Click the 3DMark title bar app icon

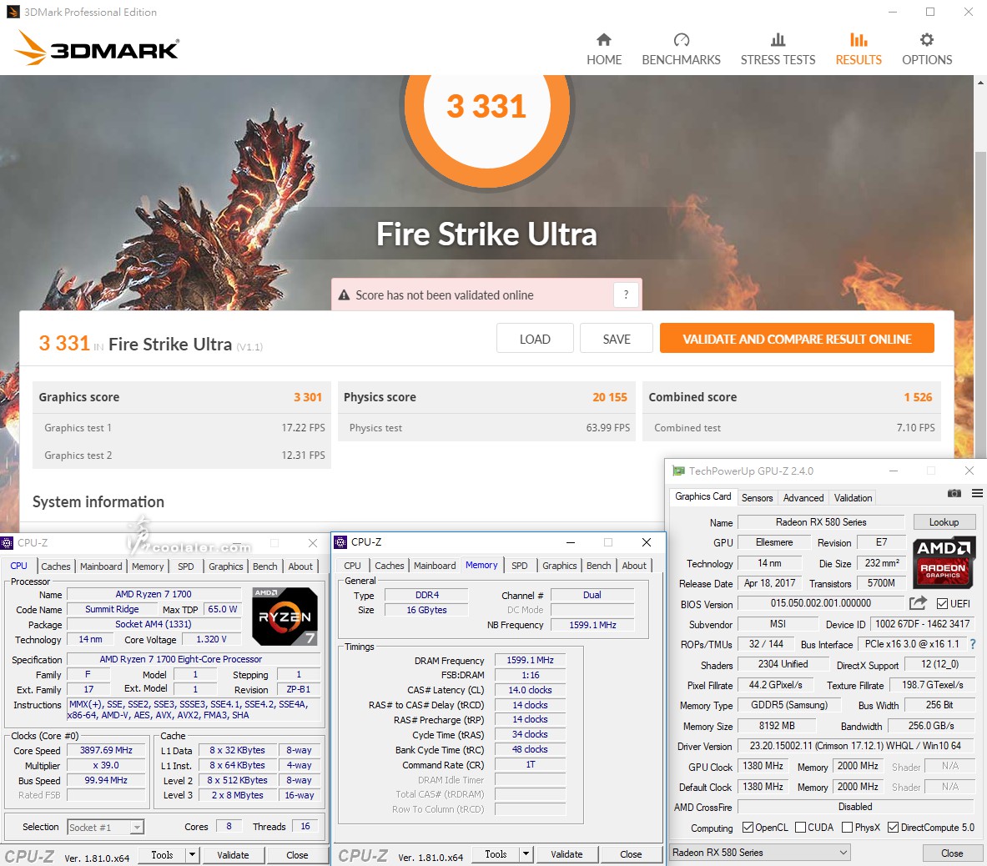(x=13, y=12)
